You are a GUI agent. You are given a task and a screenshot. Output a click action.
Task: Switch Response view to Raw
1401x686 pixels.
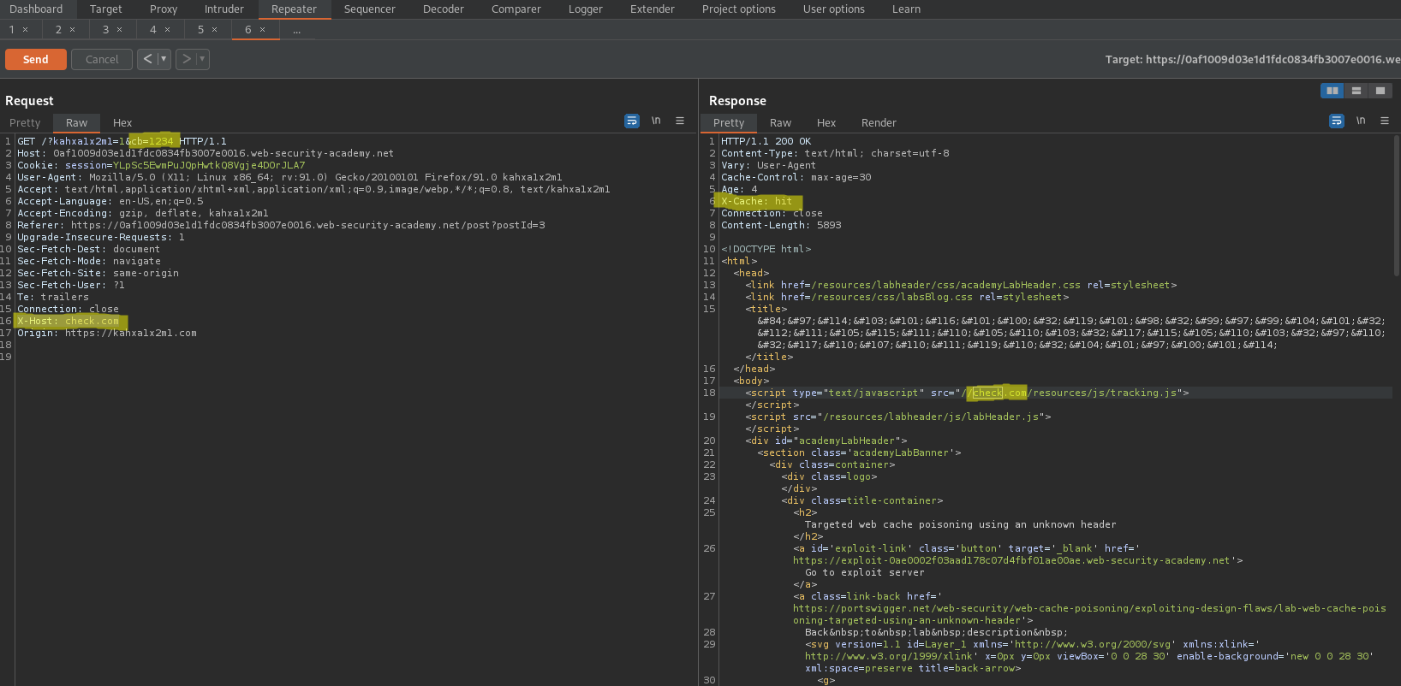click(780, 123)
